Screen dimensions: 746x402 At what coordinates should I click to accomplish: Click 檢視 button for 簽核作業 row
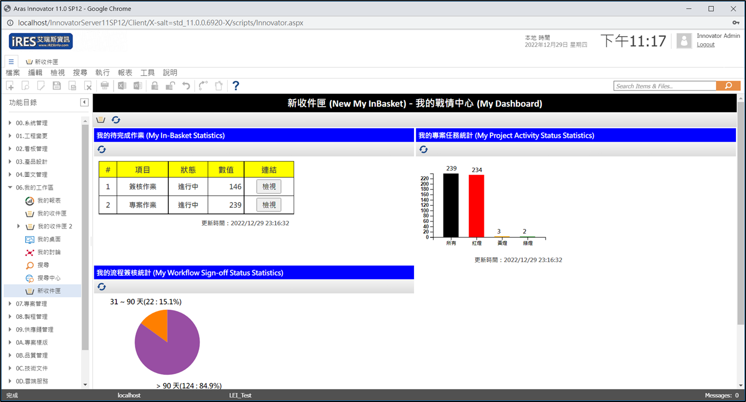pos(269,186)
